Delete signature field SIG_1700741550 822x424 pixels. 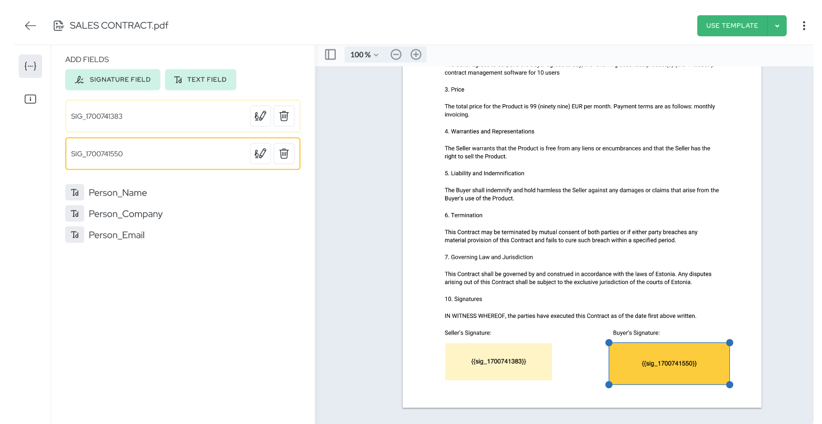[284, 154]
